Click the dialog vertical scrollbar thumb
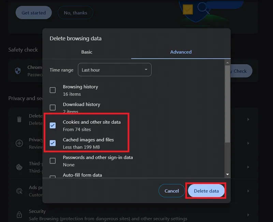 pos(227,104)
